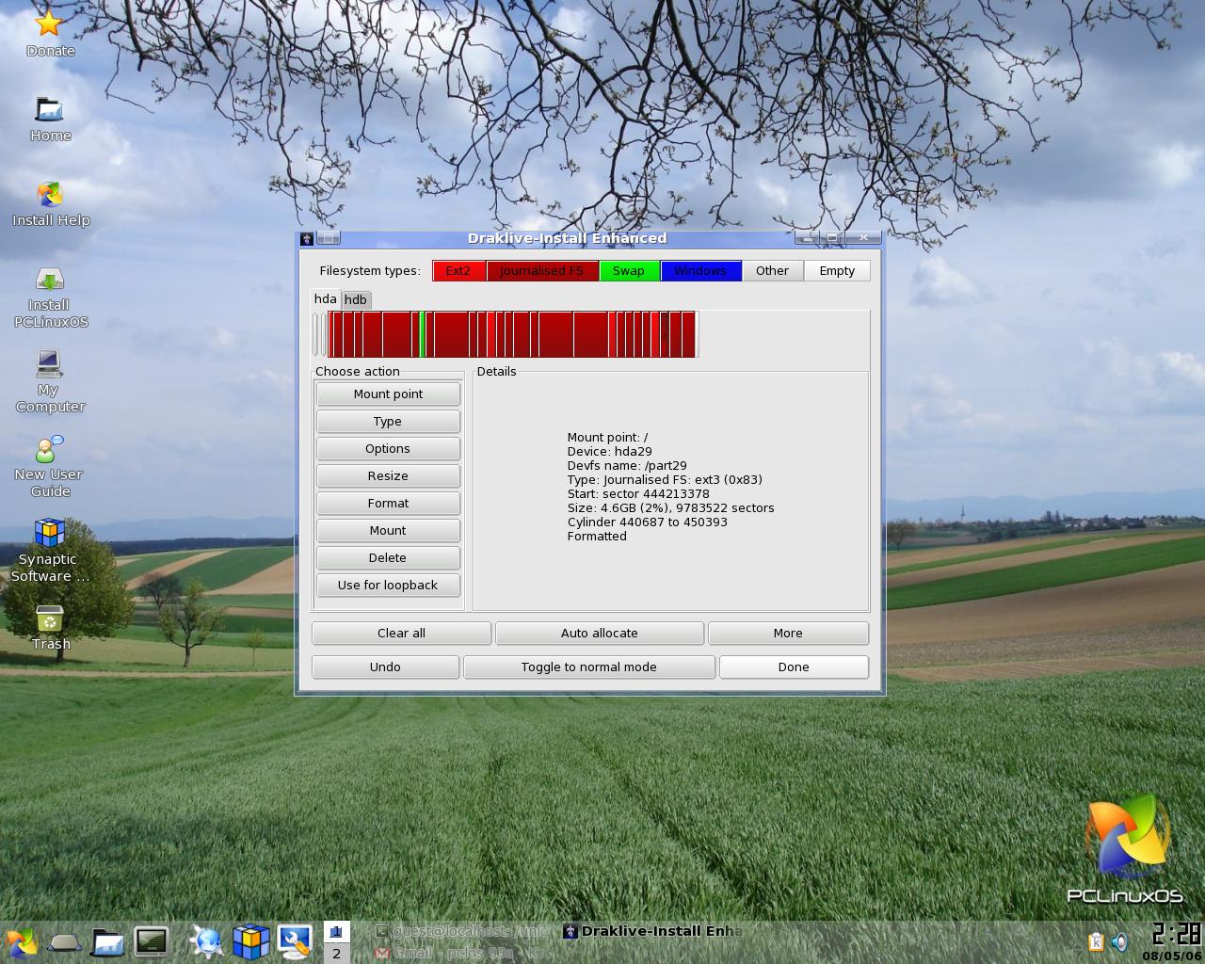Select the Gmail taskbar window entry
This screenshot has height=964, width=1205.
click(x=460, y=953)
